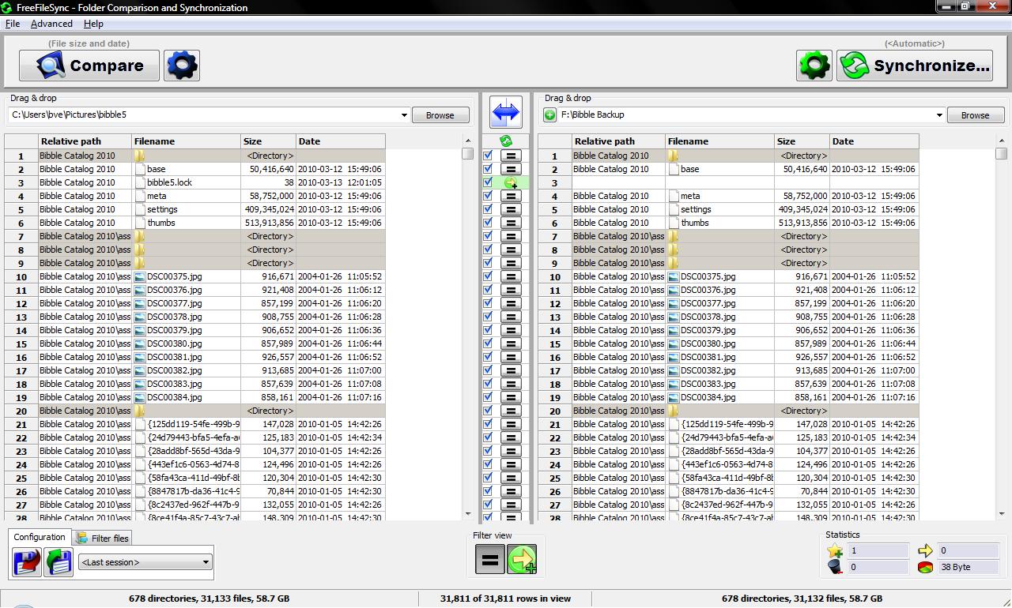Open the File menu
1012x608 pixels.
13,24
